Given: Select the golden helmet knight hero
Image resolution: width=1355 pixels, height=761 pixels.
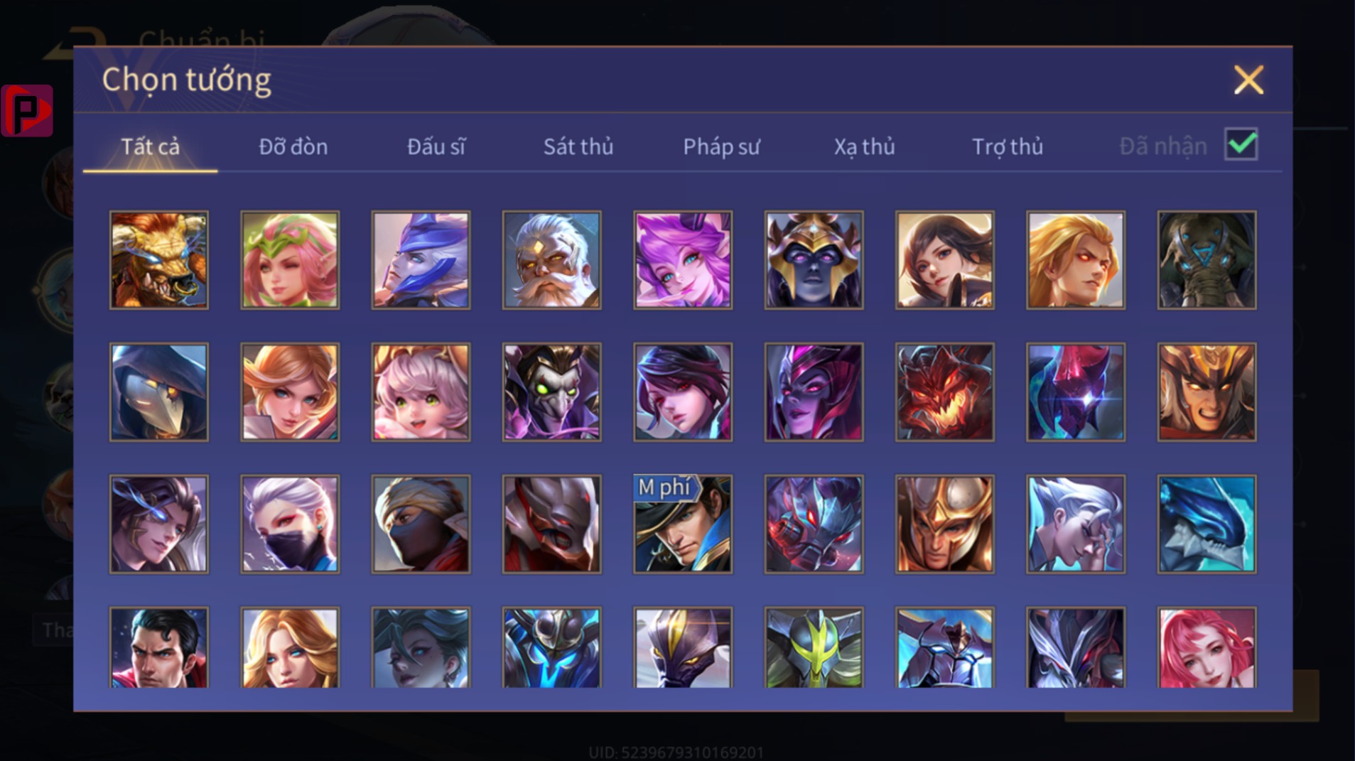Looking at the screenshot, I should pyautogui.click(x=944, y=524).
